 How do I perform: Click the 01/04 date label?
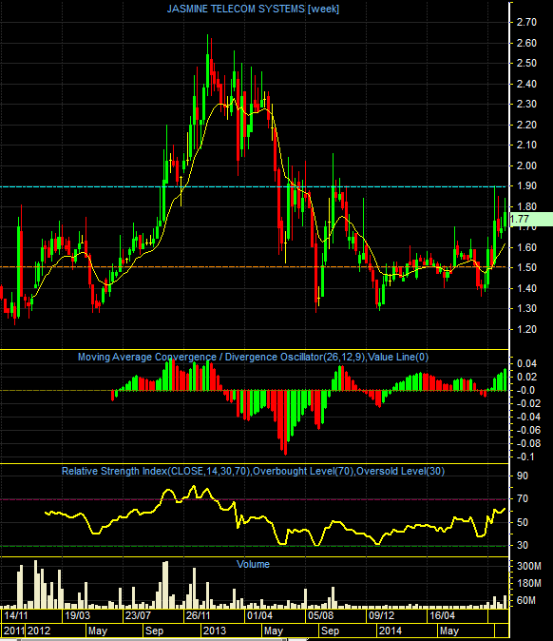click(x=259, y=615)
